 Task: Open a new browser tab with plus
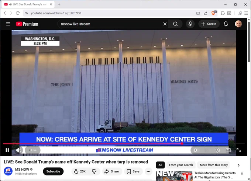coord(59,4)
